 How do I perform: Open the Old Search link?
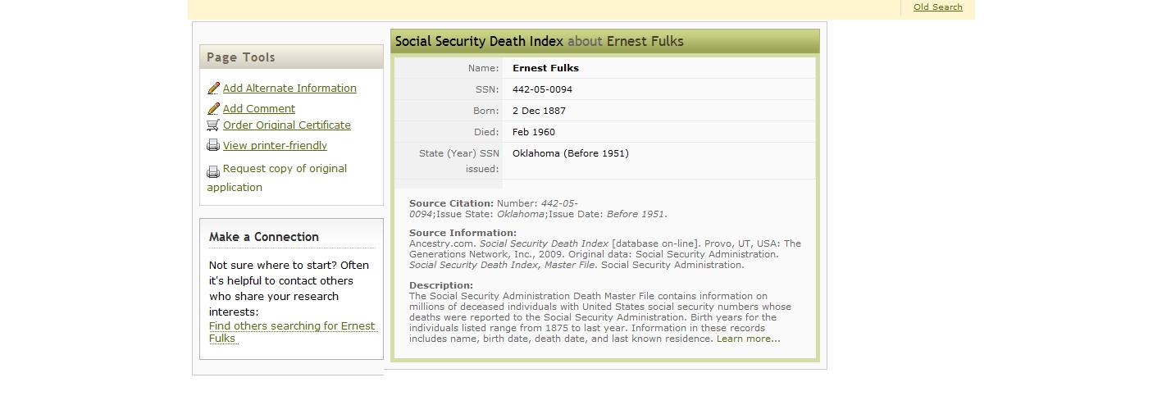pos(937,7)
